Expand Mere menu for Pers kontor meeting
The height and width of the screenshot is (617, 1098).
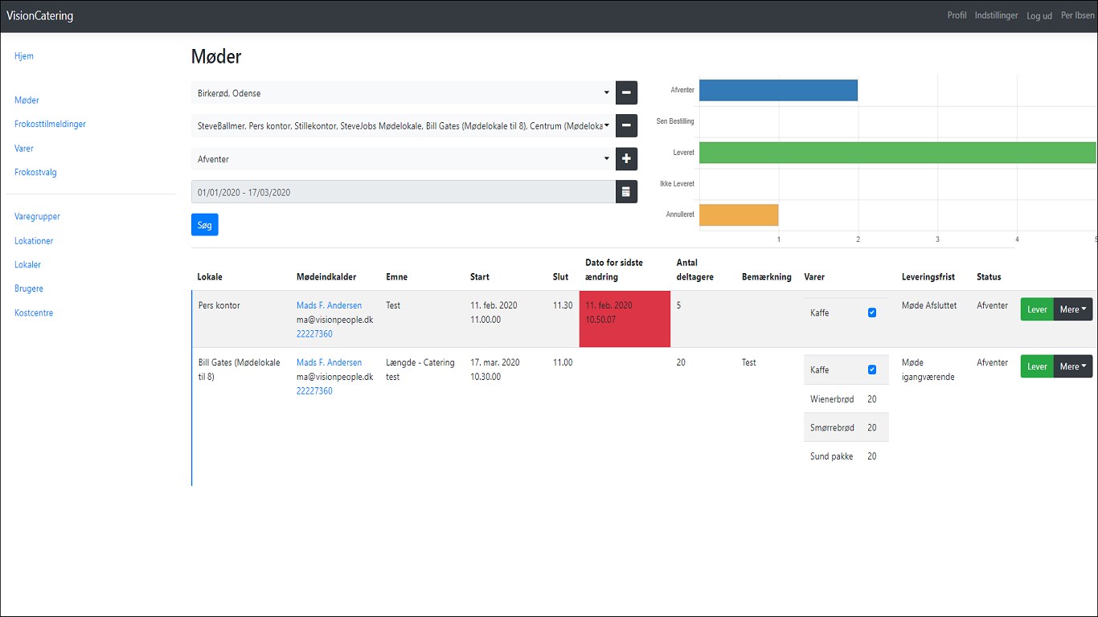[1073, 309]
